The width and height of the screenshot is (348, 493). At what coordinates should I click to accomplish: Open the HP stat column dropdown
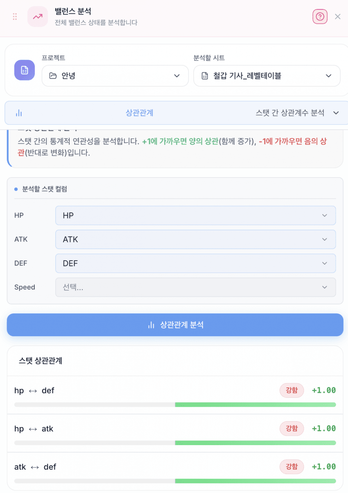click(x=195, y=215)
